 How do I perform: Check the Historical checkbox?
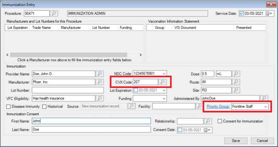point(45,106)
